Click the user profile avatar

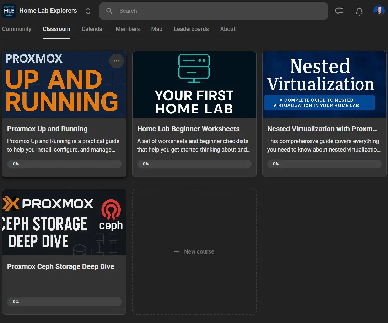[x=379, y=11]
